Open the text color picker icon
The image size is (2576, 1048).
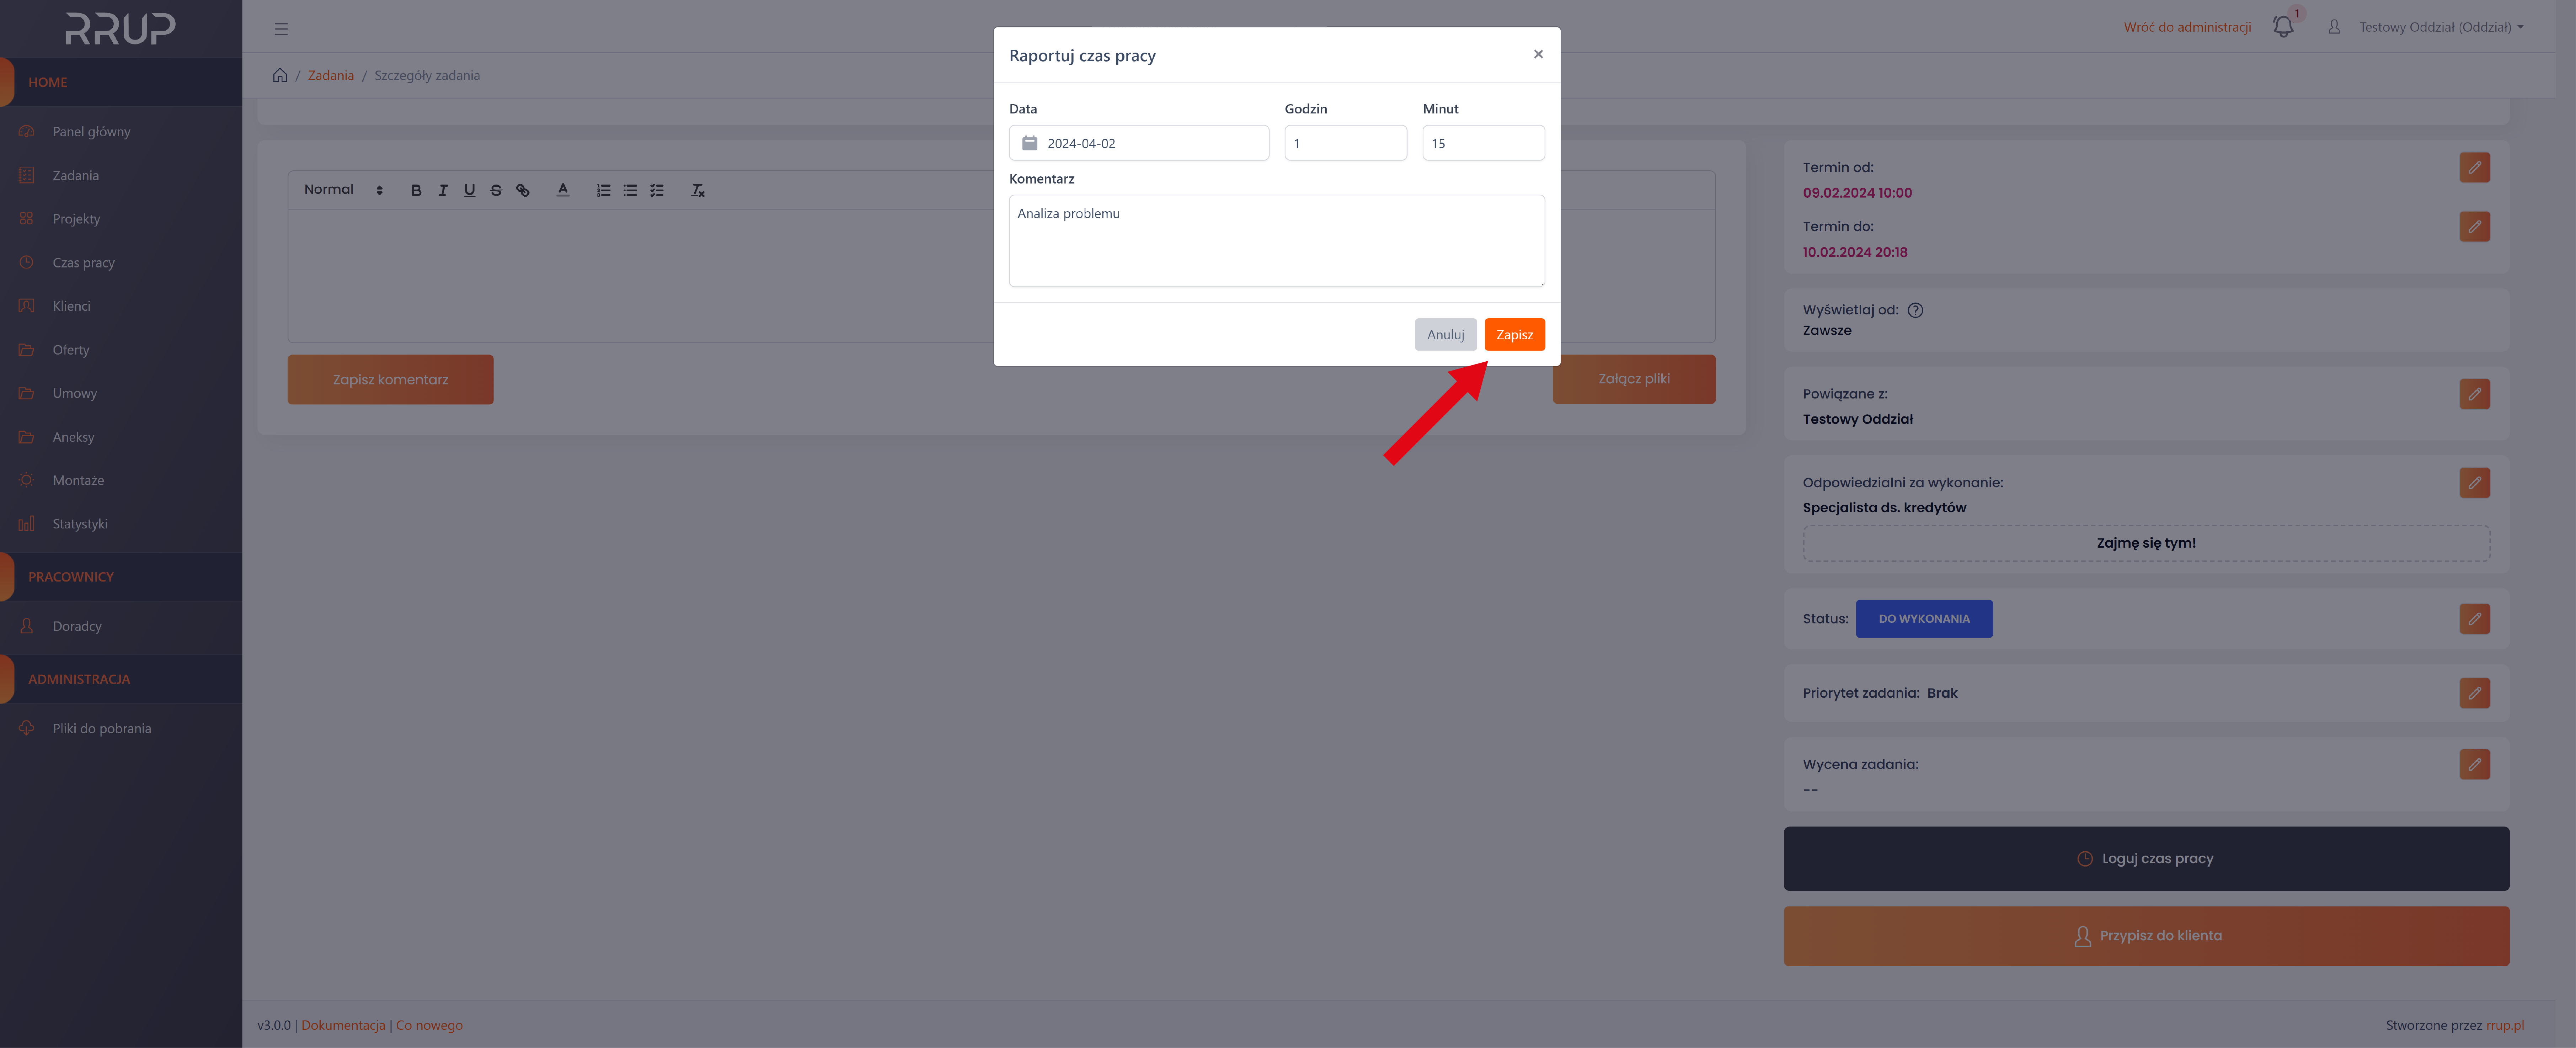[563, 190]
